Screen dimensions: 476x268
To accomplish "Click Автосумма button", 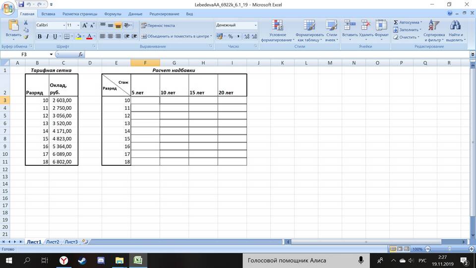I will (x=407, y=22).
